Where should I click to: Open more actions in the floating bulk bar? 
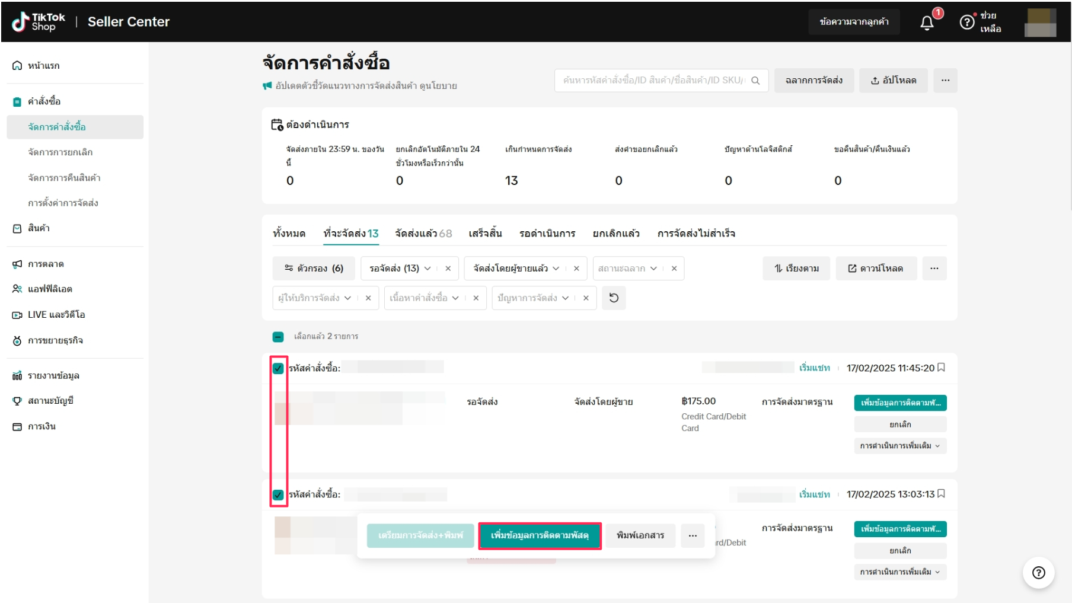693,535
